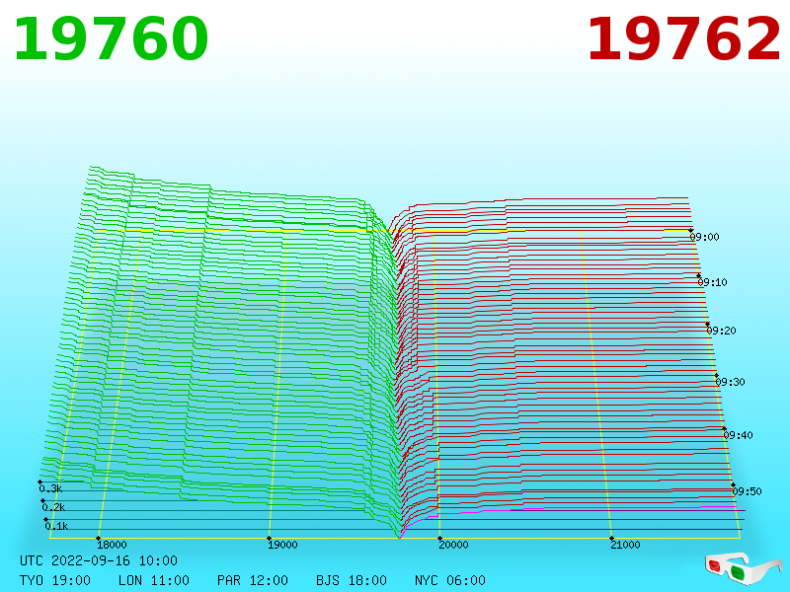Screen dimensions: 790x592
Task: Click the 20000 price axis label
Action: [453, 545]
